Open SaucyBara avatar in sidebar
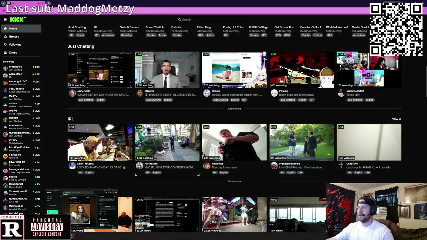Image resolution: width=427 pixels, height=240 pixels. coord(5,156)
